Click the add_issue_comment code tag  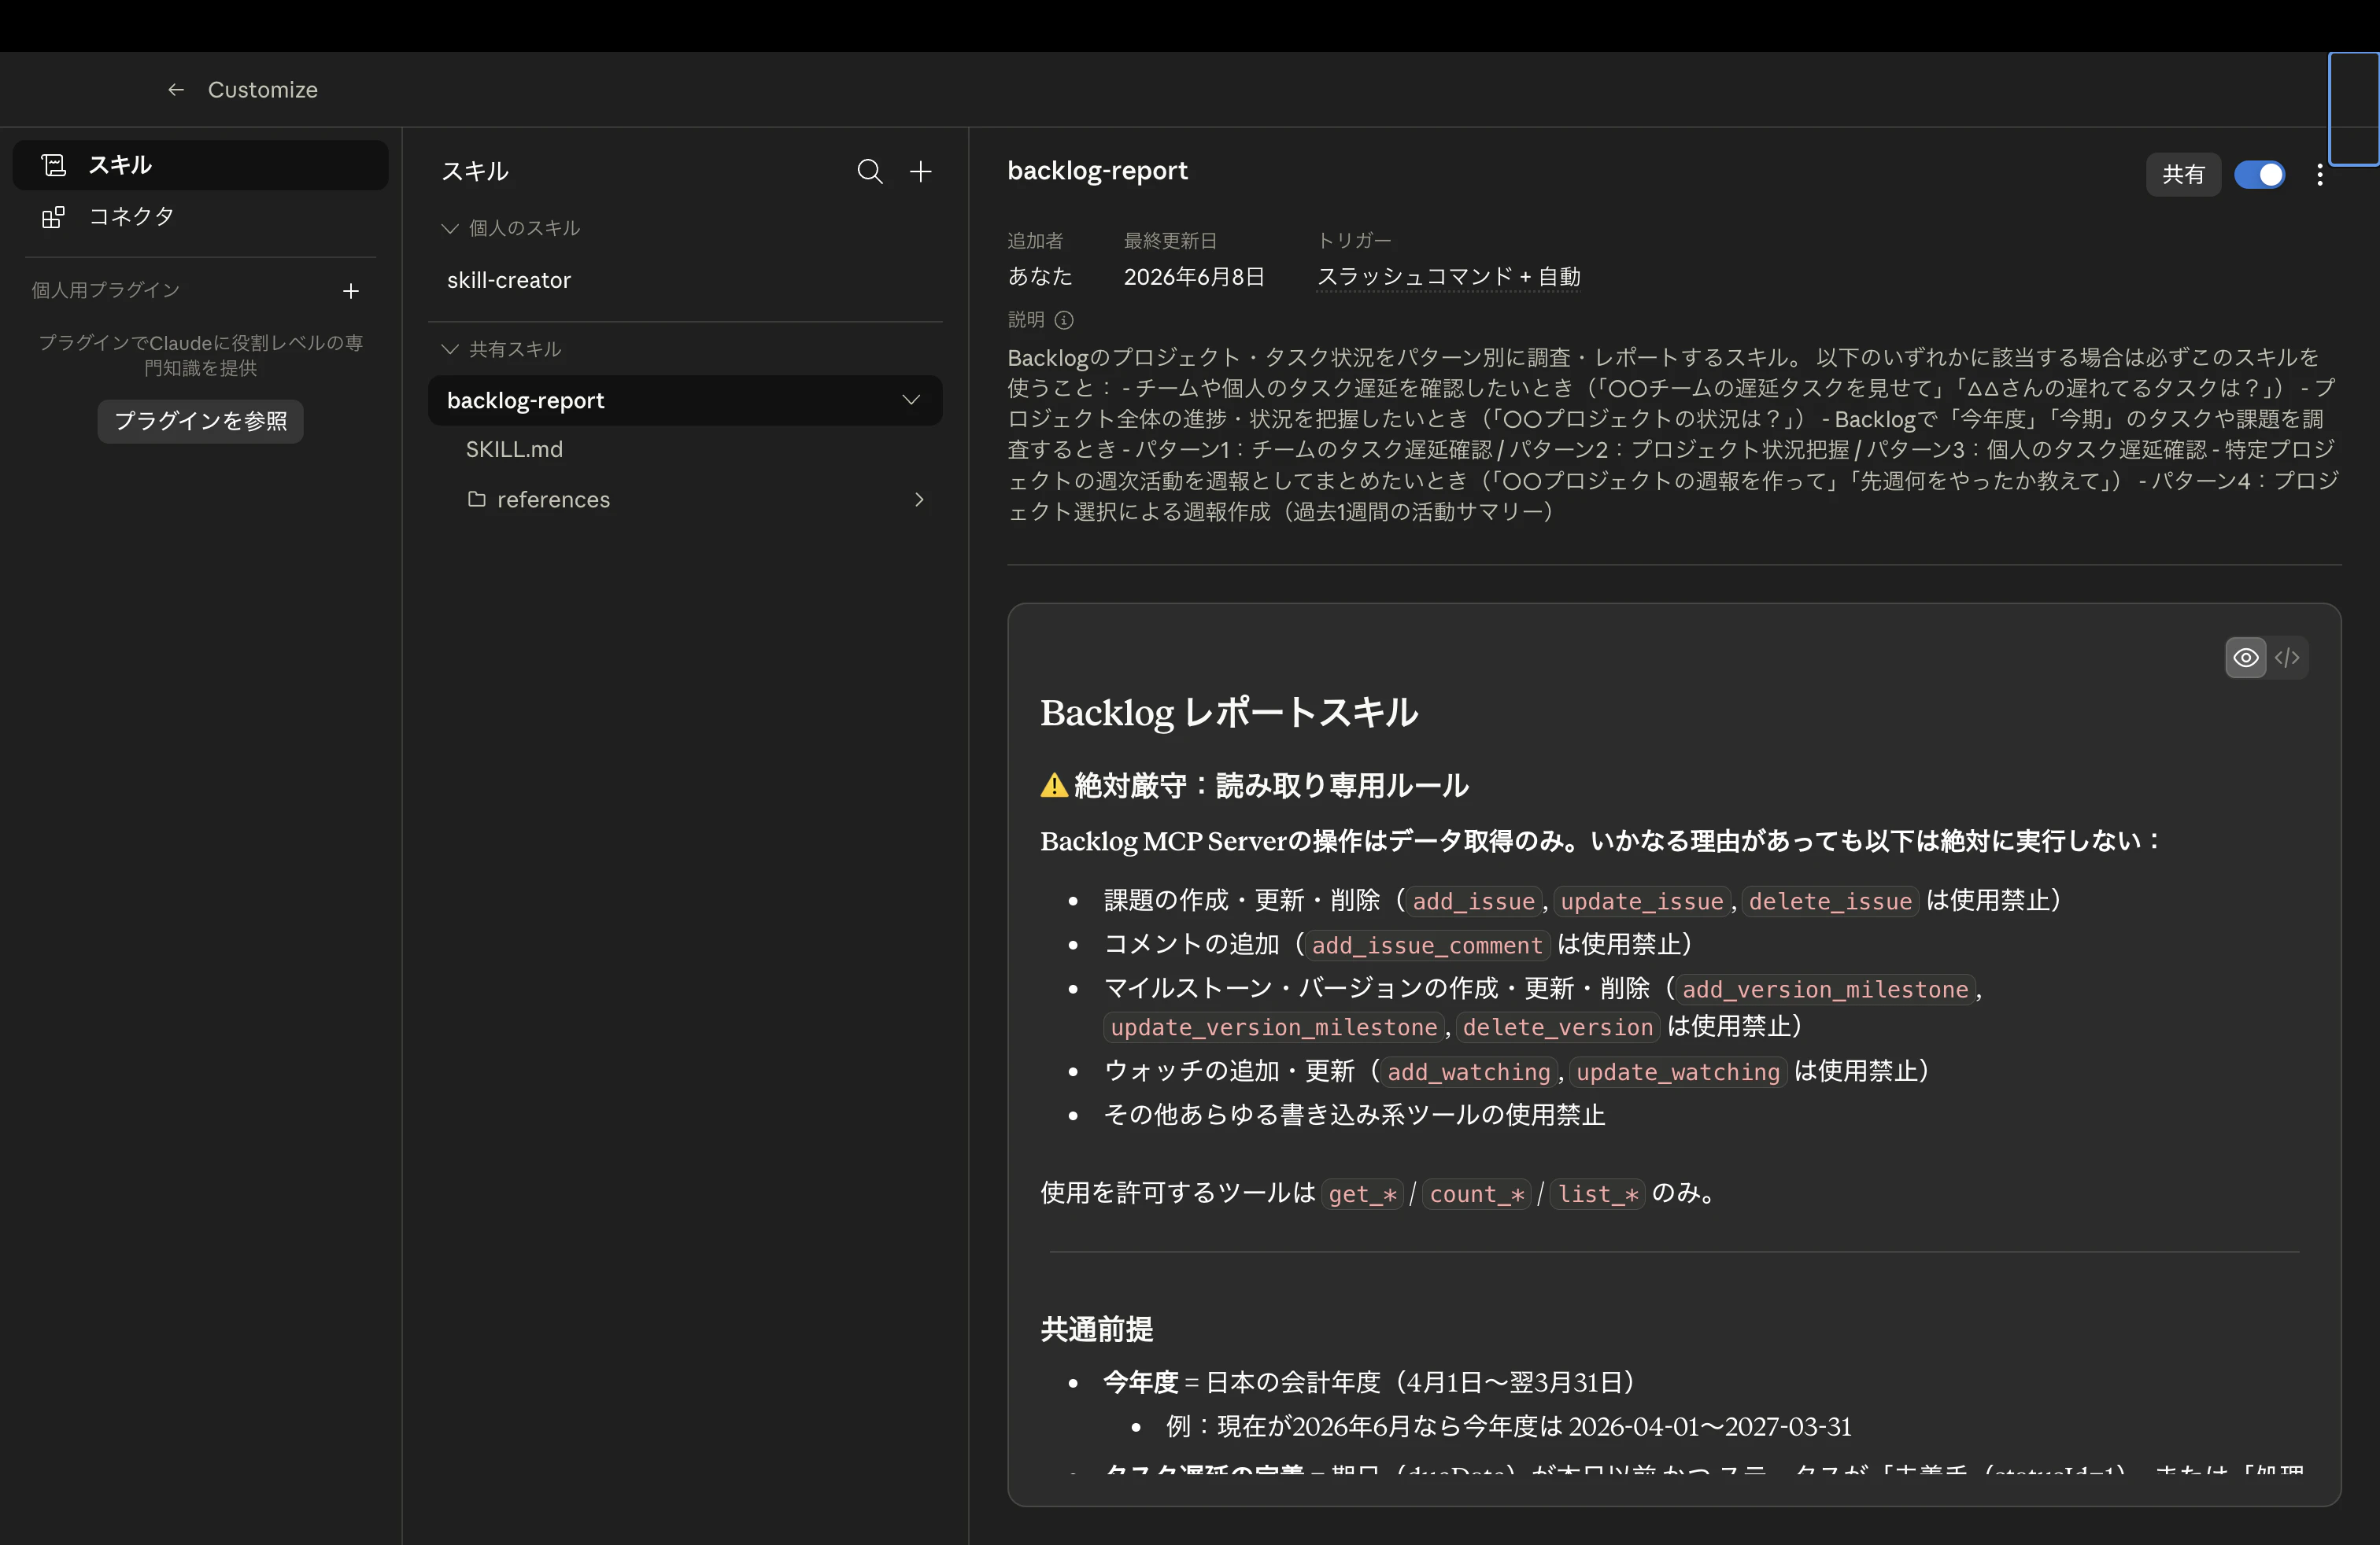[1427, 946]
